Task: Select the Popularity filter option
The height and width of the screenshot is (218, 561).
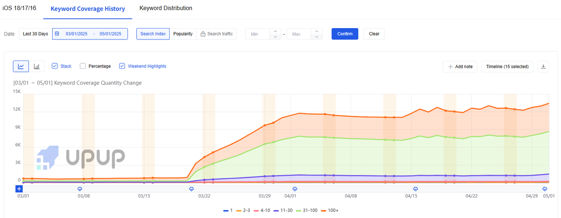Action: click(183, 34)
